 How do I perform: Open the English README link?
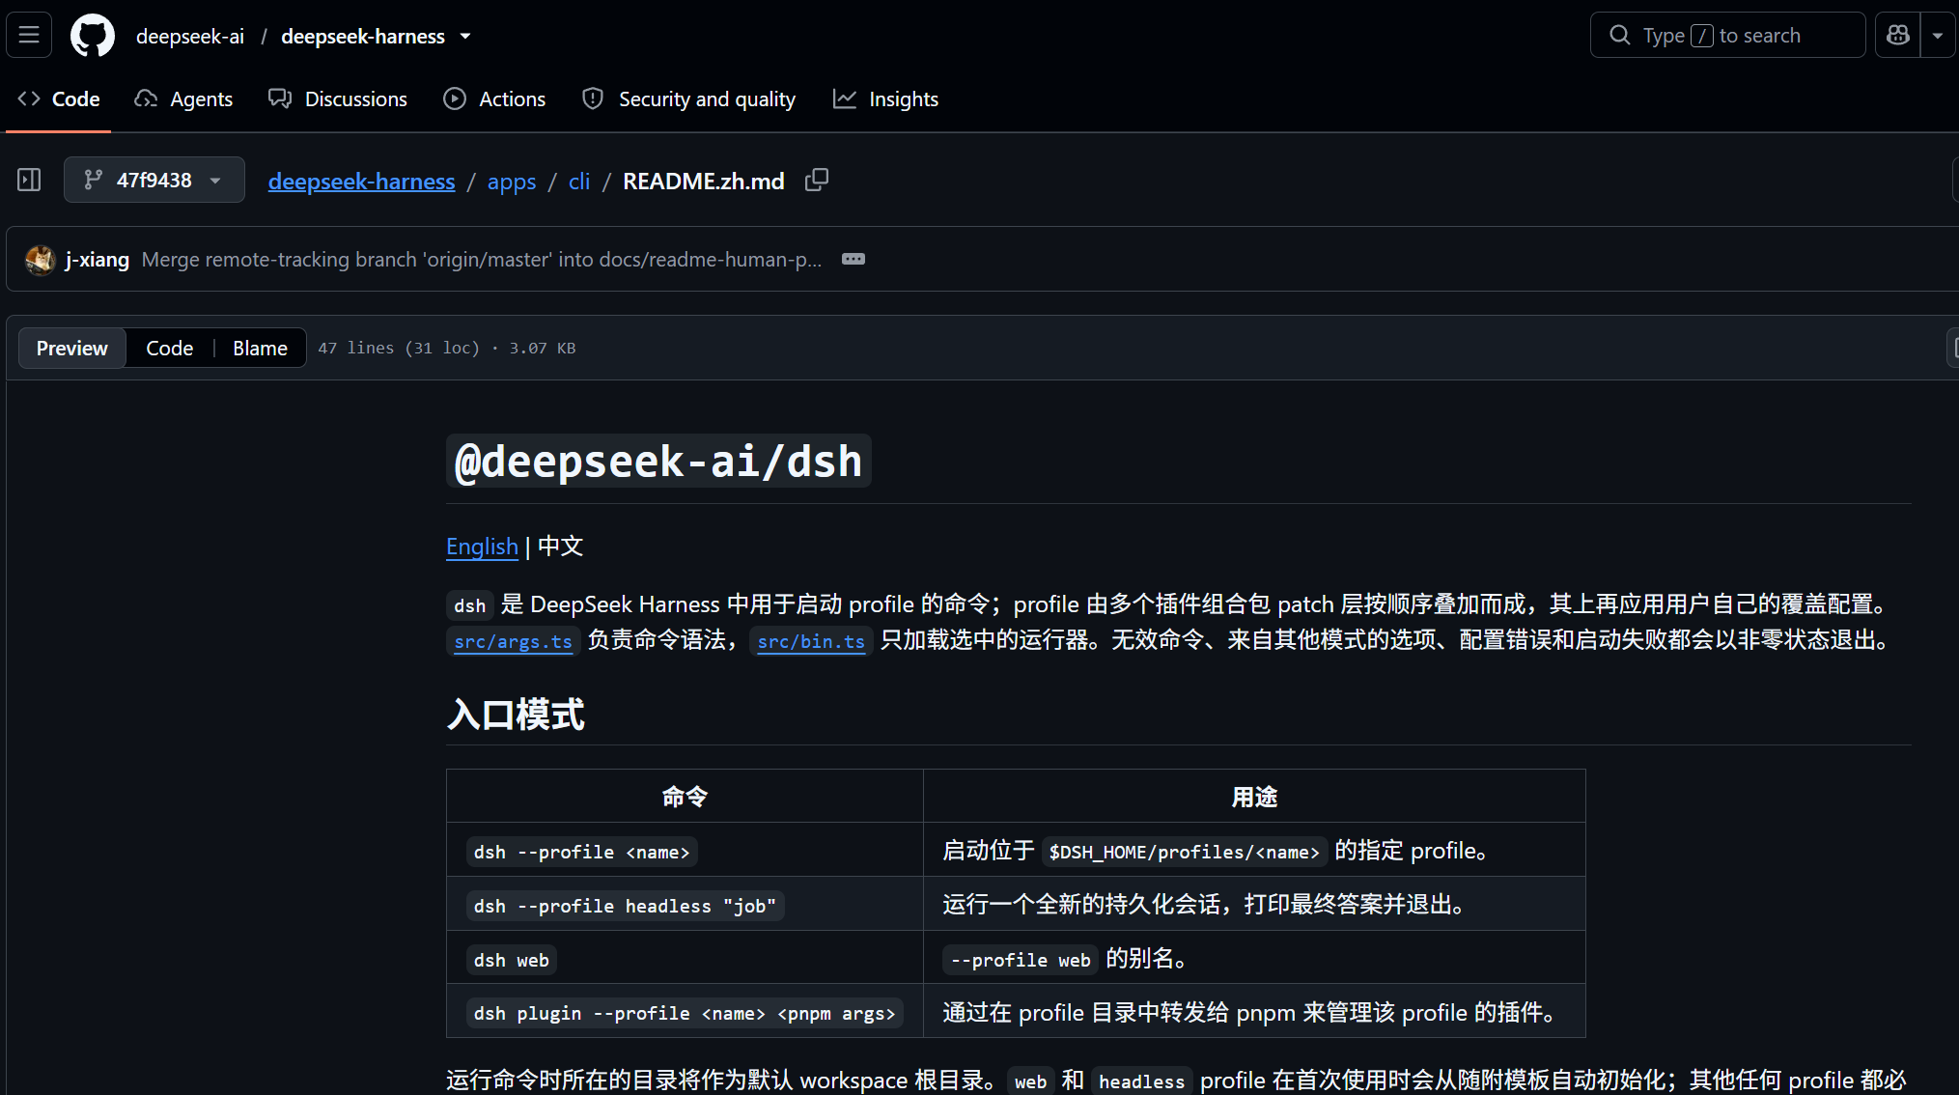482,547
